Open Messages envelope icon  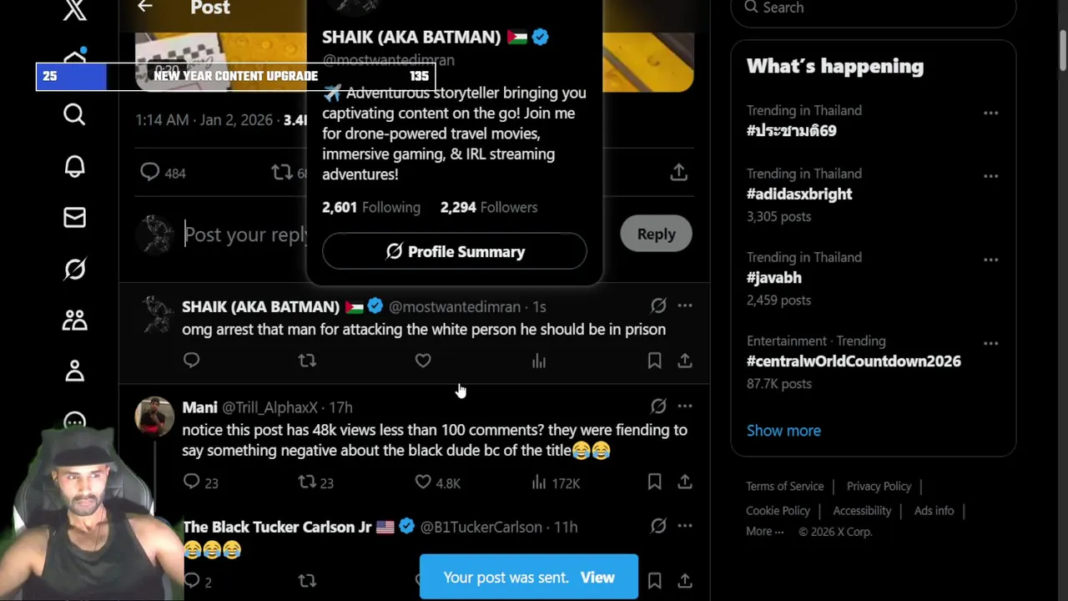(x=74, y=218)
